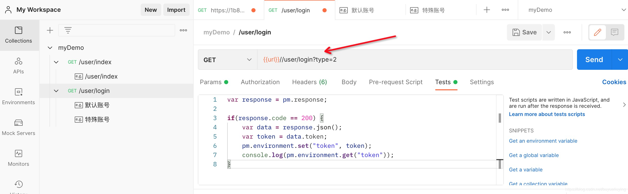Image resolution: width=628 pixels, height=194 pixels.
Task: Create new collection with plus icon
Action: coord(50,30)
